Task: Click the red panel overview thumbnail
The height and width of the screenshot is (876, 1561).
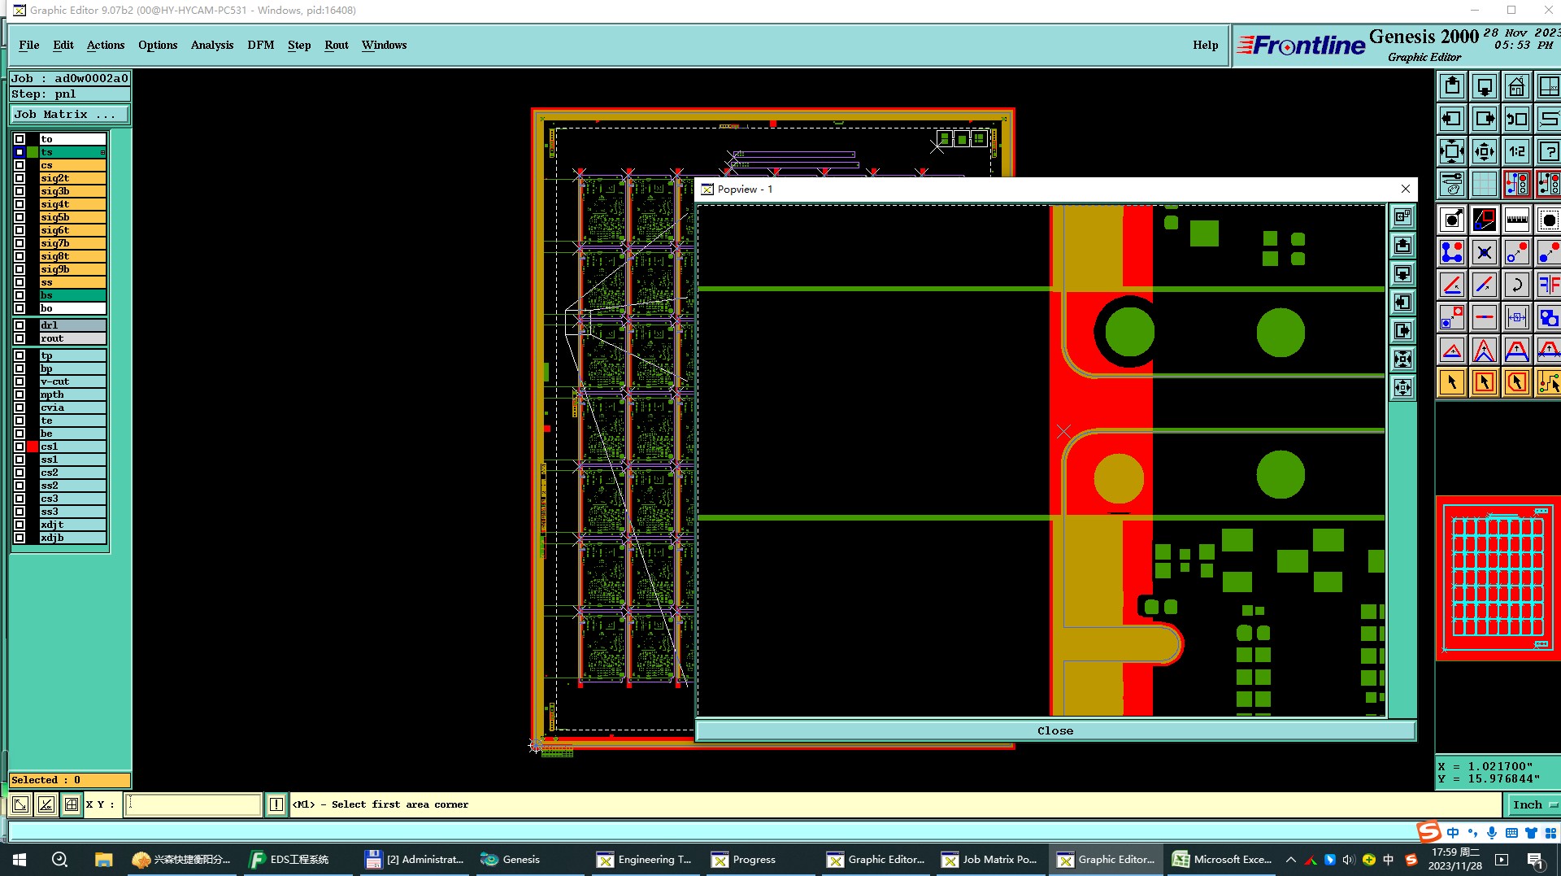Action: click(x=1498, y=578)
